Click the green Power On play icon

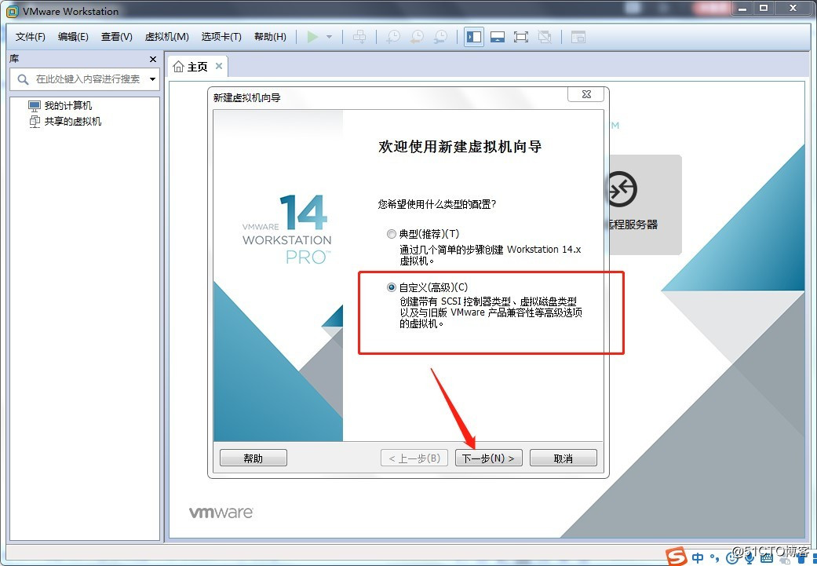coord(312,37)
